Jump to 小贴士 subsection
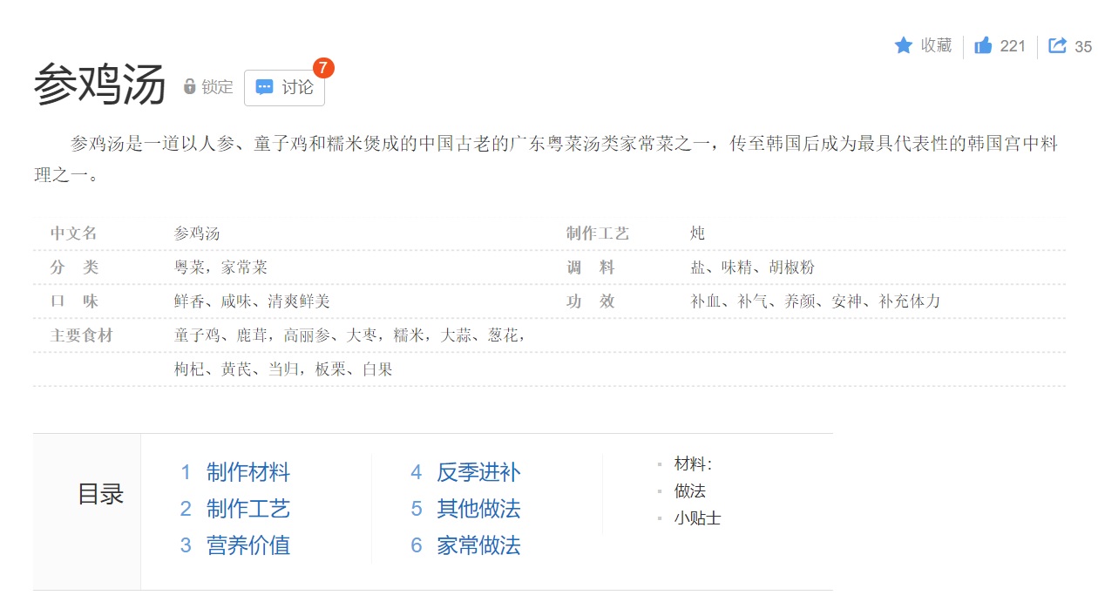Viewport: 1098px width, 602px height. tap(698, 518)
